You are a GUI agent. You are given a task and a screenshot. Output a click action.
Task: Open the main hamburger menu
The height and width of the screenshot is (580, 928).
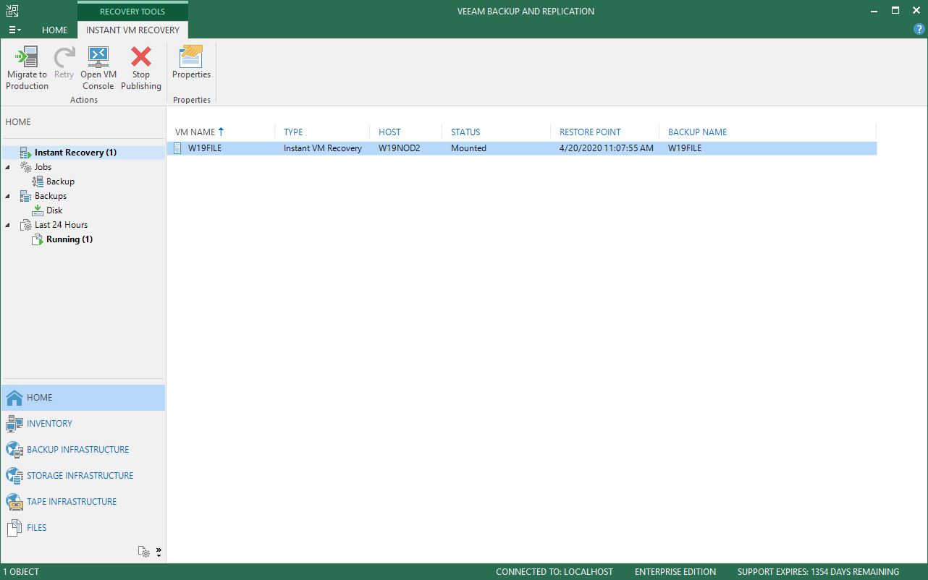click(x=14, y=30)
